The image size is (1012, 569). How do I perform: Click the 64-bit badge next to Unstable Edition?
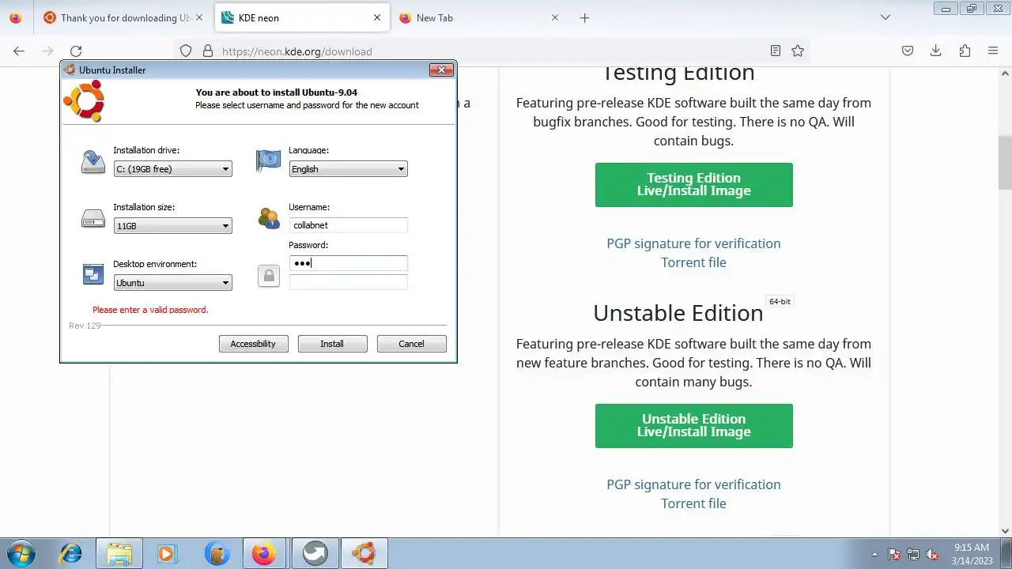pyautogui.click(x=780, y=301)
